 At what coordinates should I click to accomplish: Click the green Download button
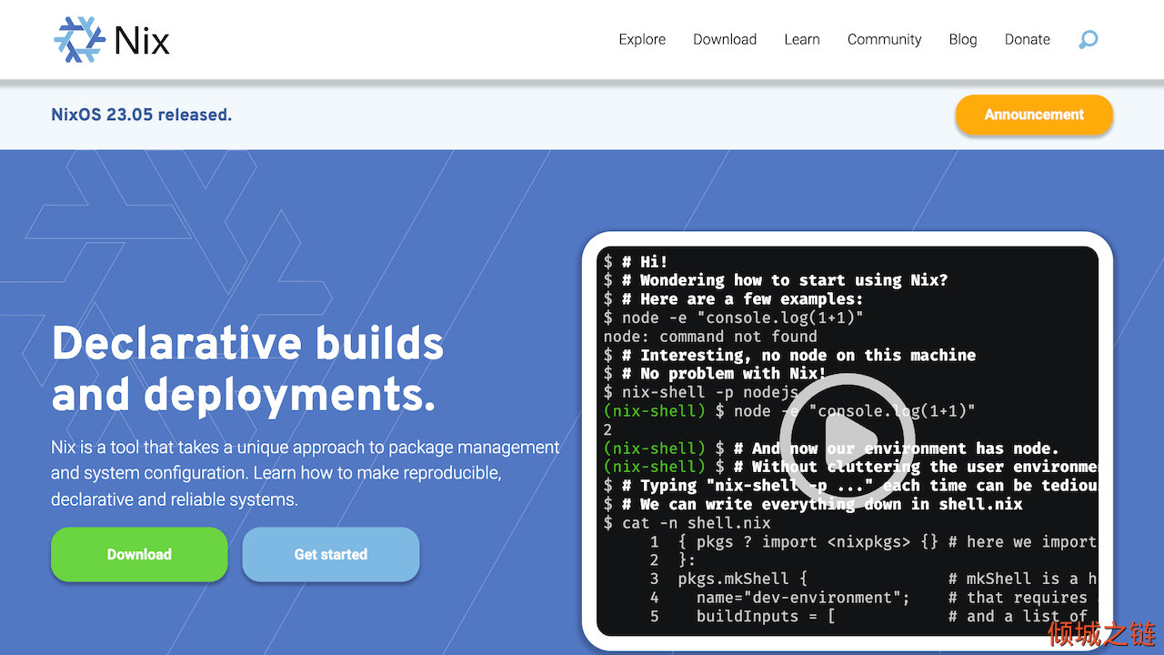(139, 554)
